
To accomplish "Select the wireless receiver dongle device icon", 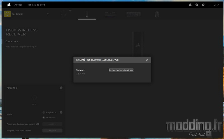I will [x=87, y=14].
